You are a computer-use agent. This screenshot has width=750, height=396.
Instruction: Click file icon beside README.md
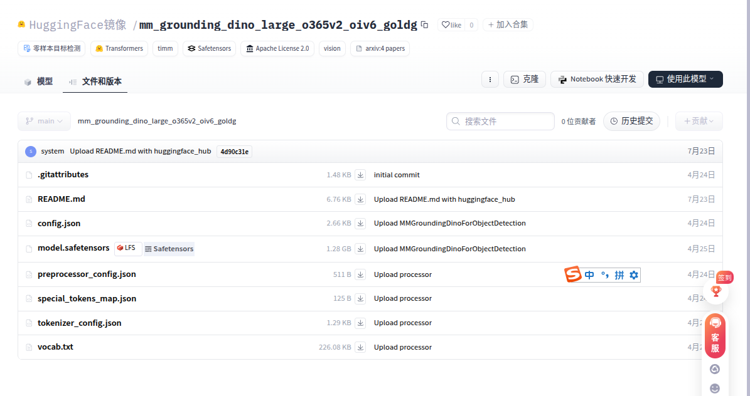29,200
